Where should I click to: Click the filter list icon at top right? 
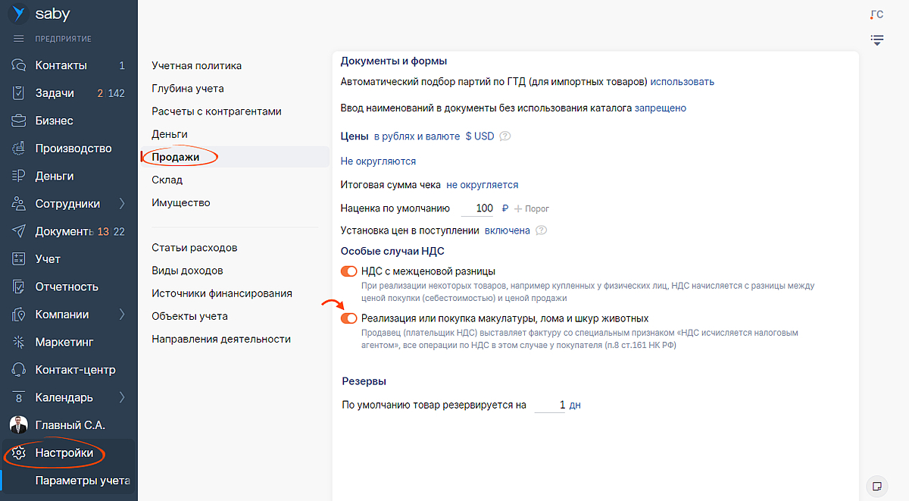pos(877,39)
